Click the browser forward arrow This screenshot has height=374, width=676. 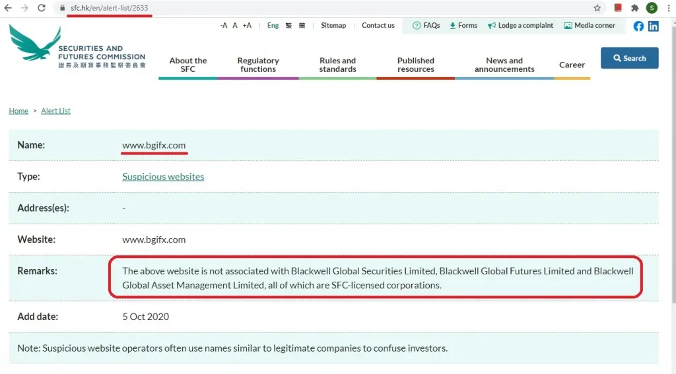coord(24,8)
